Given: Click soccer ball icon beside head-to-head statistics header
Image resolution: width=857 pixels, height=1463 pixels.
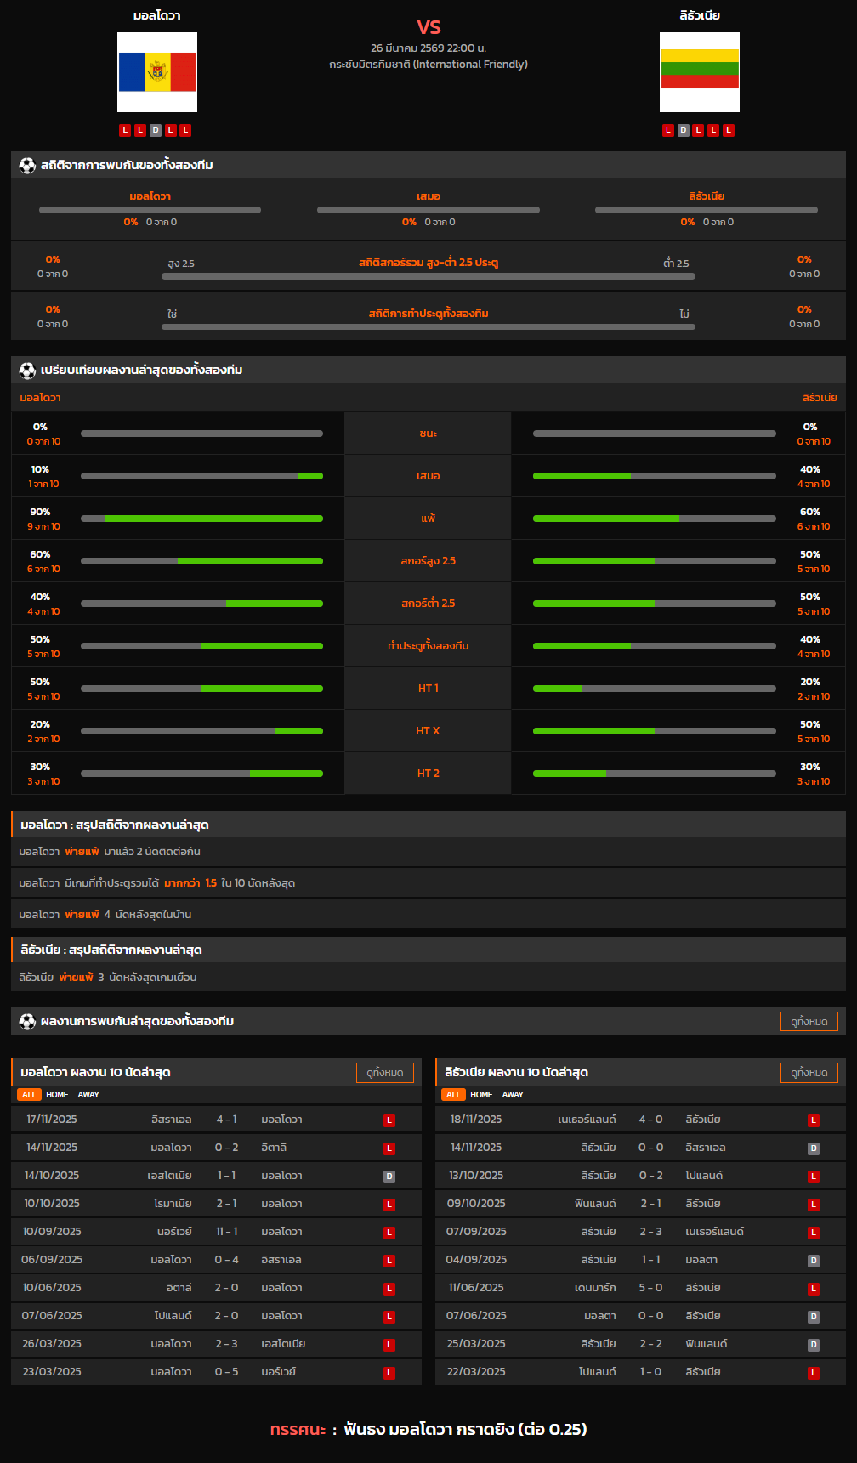Looking at the screenshot, I should point(27,166).
